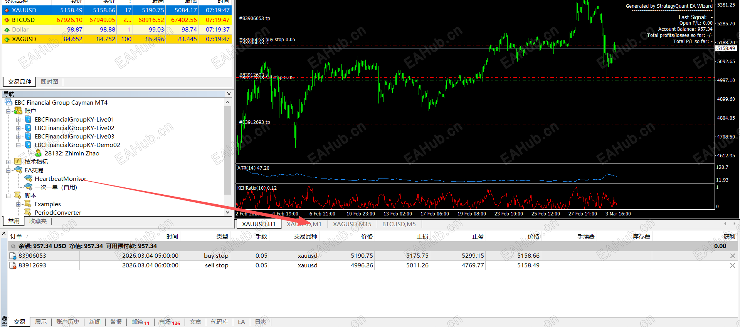Click the navigator scrollbar down arrow
The width and height of the screenshot is (740, 327).
tap(227, 212)
